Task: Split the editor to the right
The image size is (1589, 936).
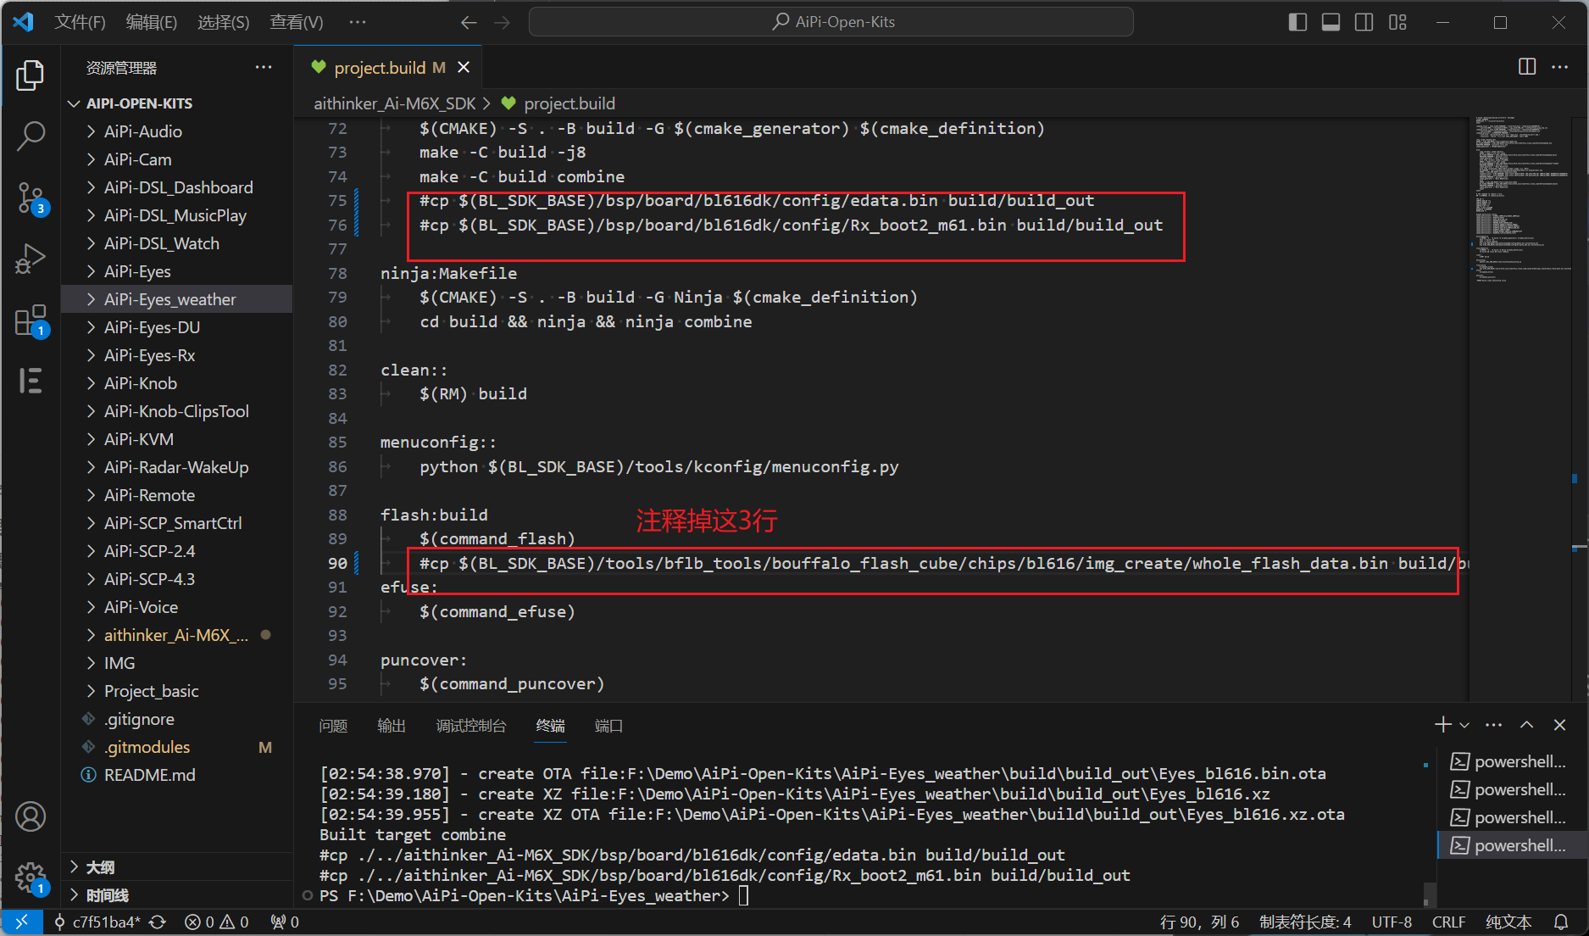Action: point(1527,66)
